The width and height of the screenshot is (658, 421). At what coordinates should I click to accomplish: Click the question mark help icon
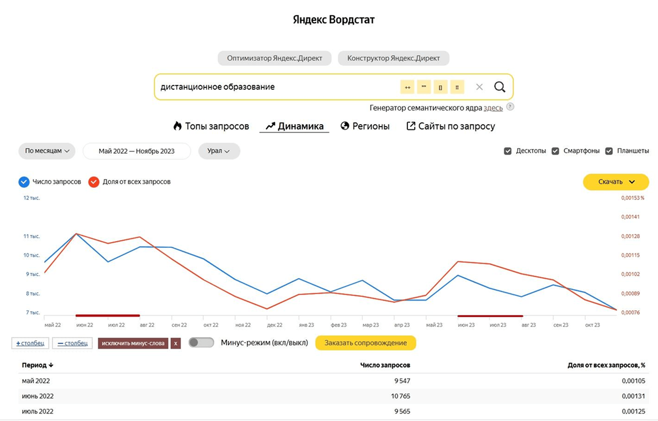point(510,107)
